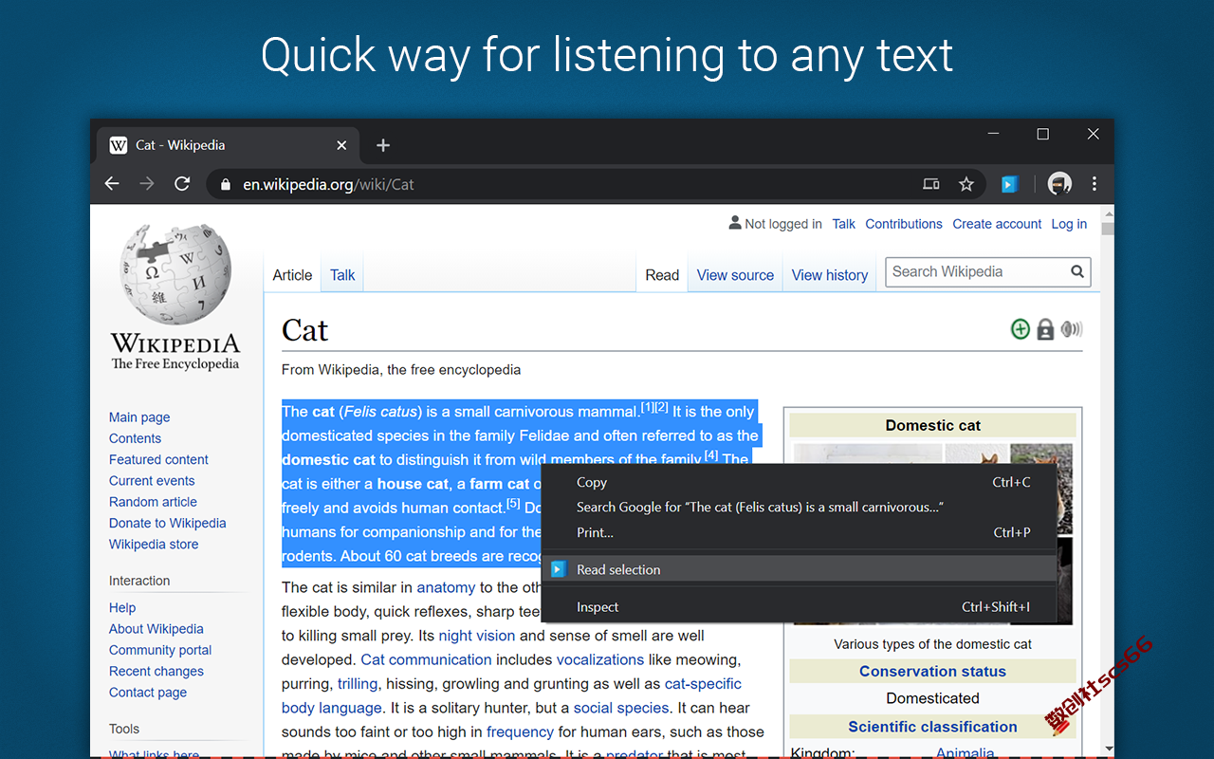Open the Contact page link
This screenshot has width=1214, height=759.
point(148,693)
